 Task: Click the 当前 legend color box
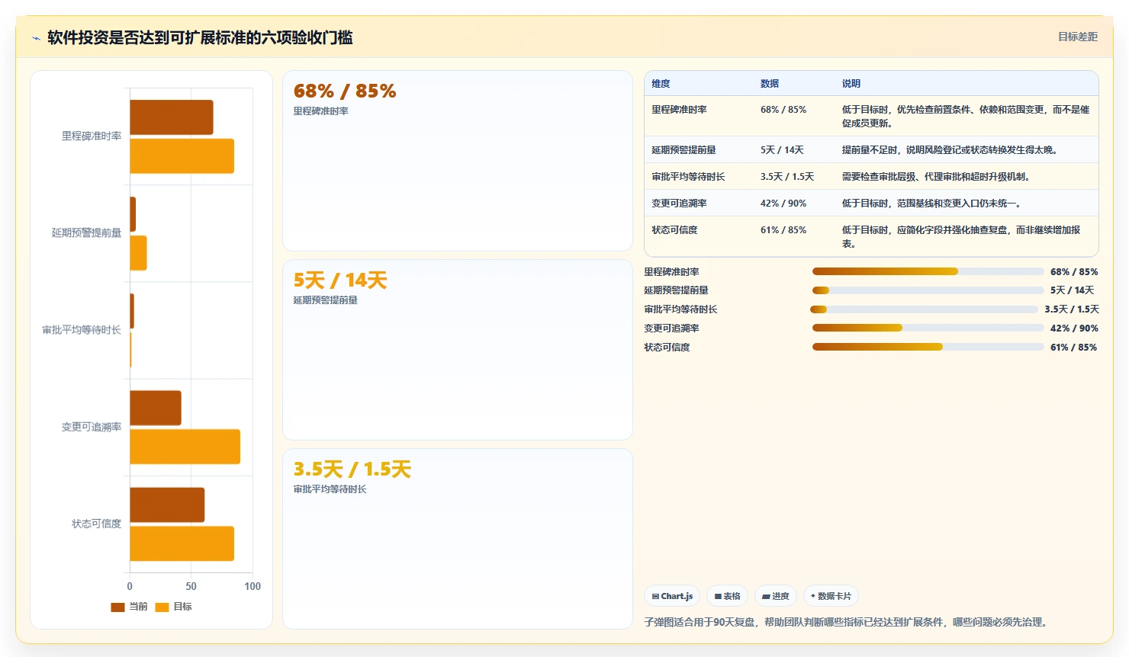click(117, 607)
